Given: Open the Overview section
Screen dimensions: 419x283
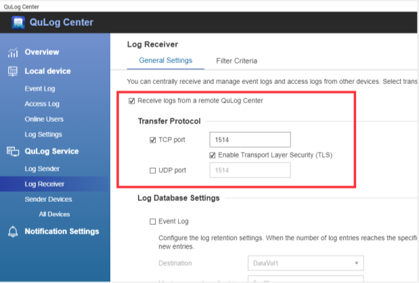Looking at the screenshot, I should coord(42,52).
